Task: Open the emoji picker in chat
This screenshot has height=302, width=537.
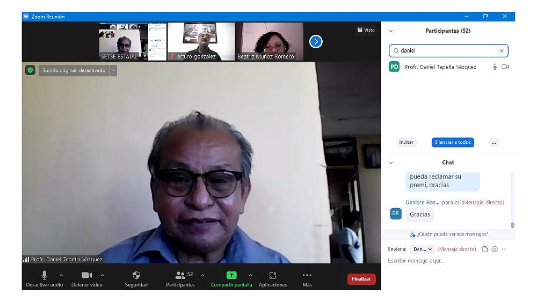Action: point(495,249)
